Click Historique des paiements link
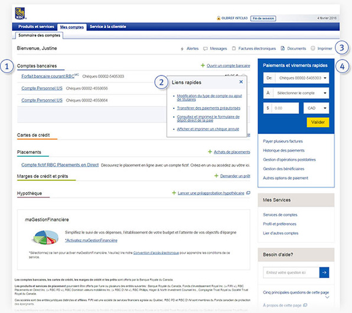352x313 pixels. click(283, 150)
